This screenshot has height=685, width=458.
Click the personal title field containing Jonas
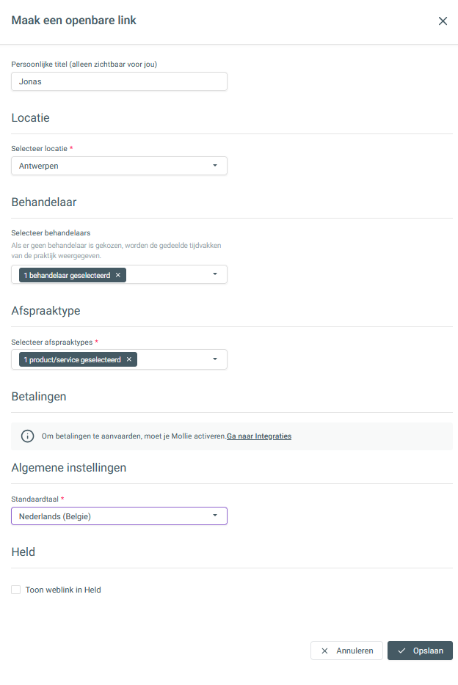pos(120,81)
